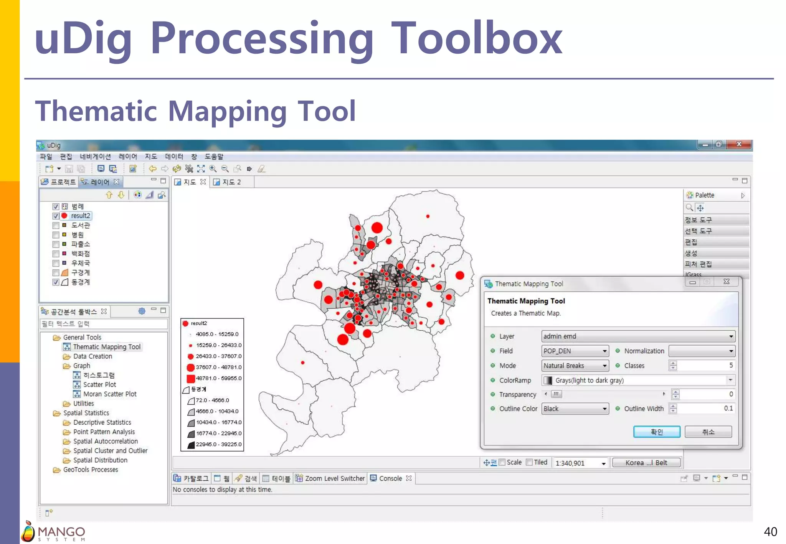This screenshot has width=786, height=544.
Task: Click the new map icon
Action: [133, 169]
